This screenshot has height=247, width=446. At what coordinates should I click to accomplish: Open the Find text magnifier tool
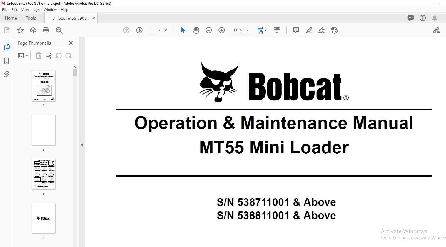tap(59, 30)
